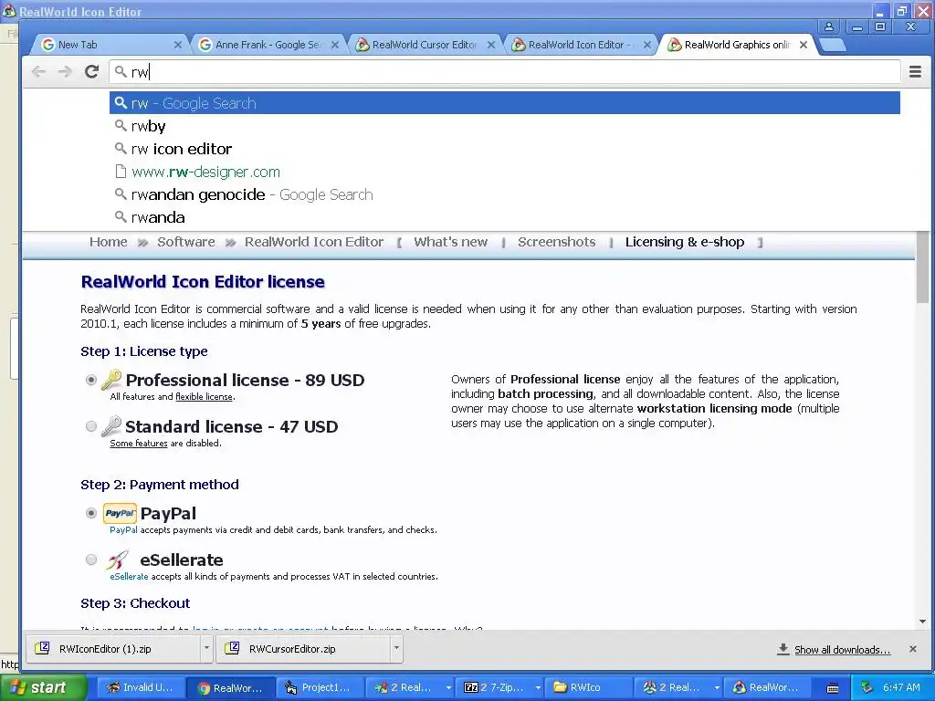Click the eSellerate rocket icon
The image size is (935, 701).
point(118,560)
